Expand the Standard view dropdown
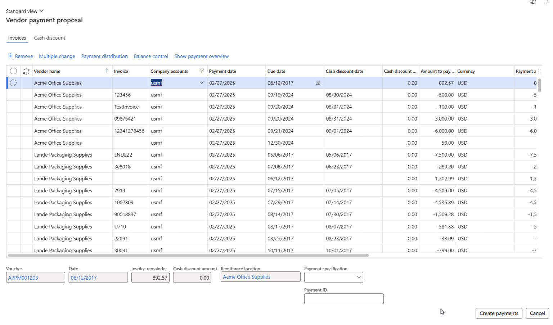 tap(24, 11)
